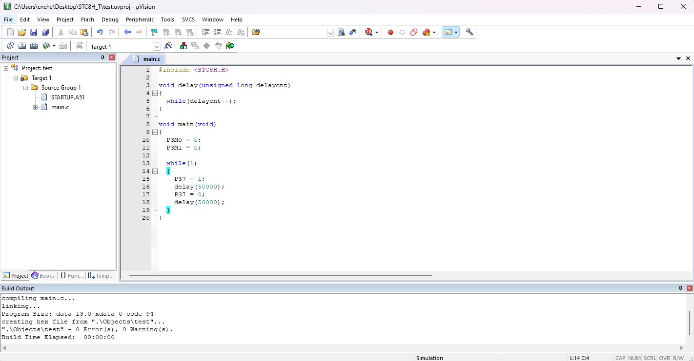Collapse the main function fold at line 9
Image resolution: width=694 pixels, height=361 pixels.
[155, 132]
